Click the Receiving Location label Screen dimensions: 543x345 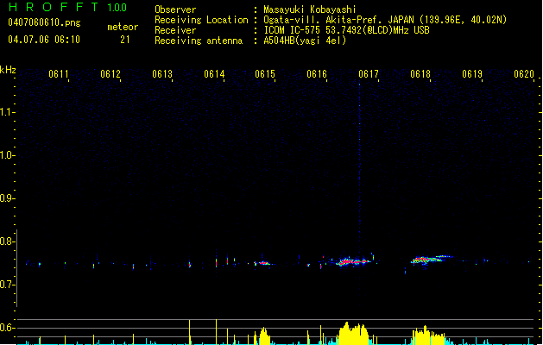[201, 20]
